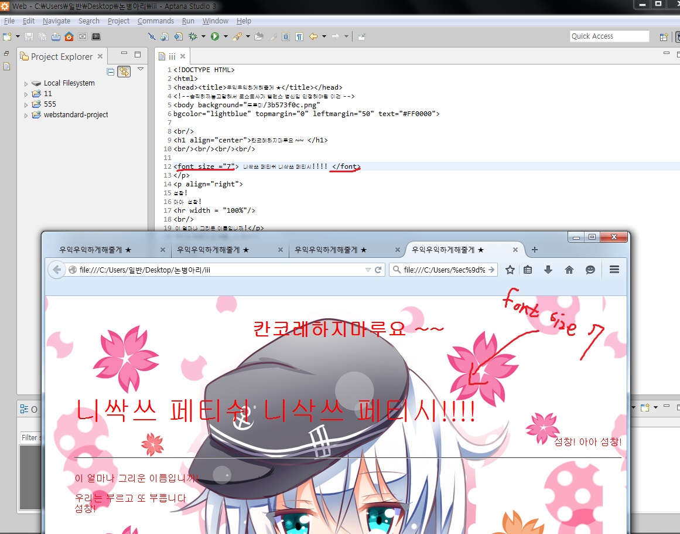Click the site identity globe in Firefox
Screen dimensions: 680x534
73,270
